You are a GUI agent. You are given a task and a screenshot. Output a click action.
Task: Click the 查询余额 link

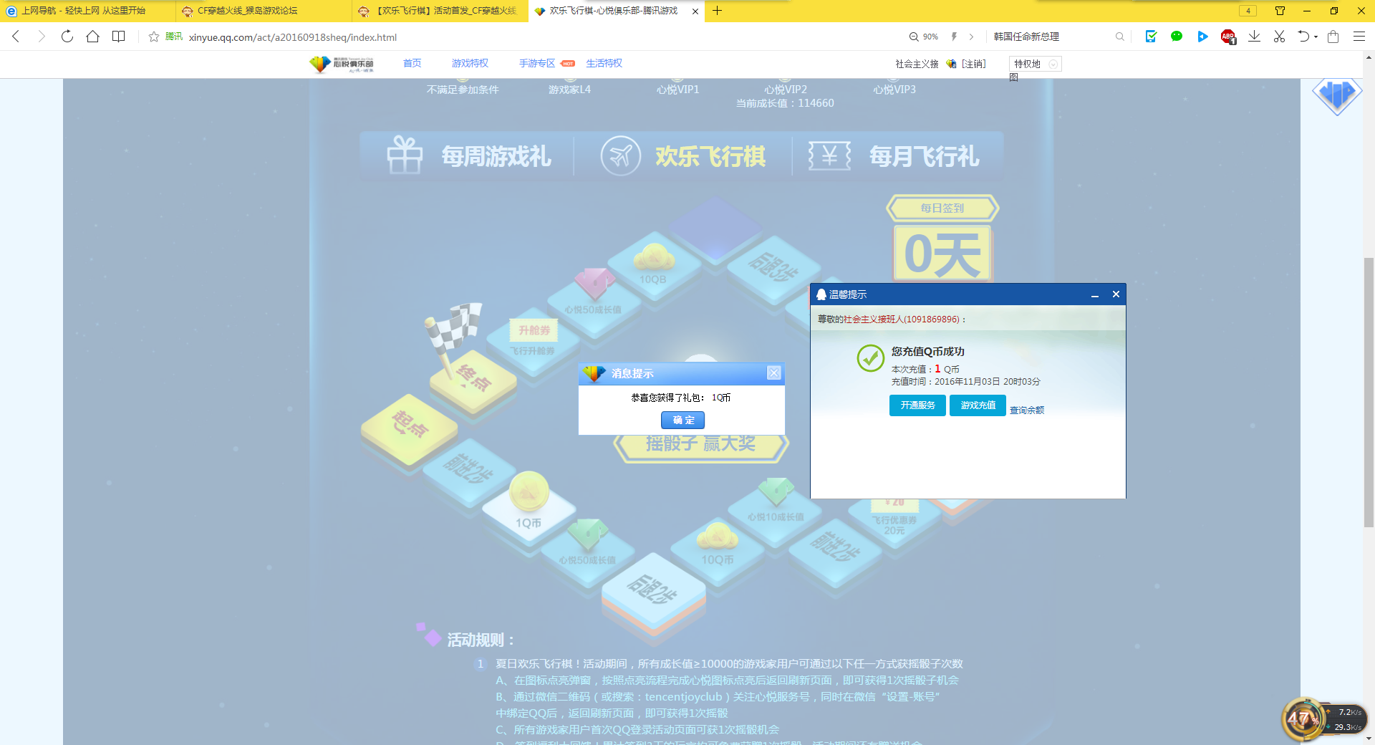1027,410
